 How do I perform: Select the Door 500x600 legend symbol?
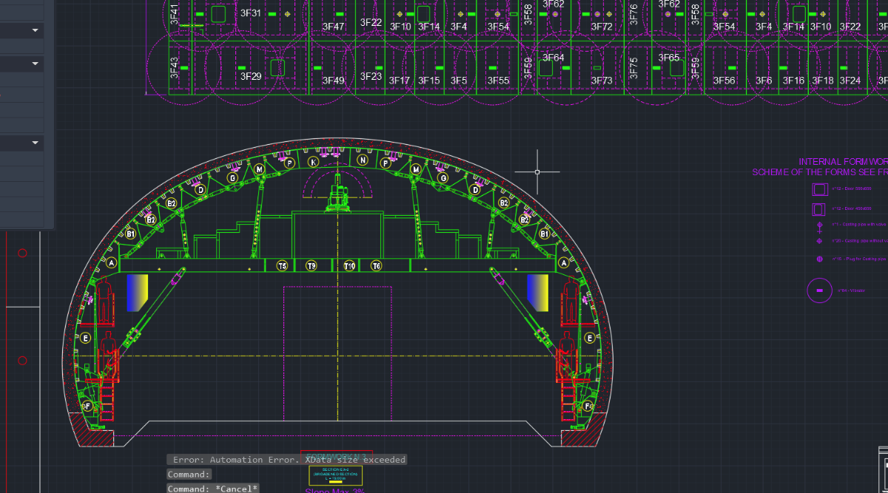819,189
